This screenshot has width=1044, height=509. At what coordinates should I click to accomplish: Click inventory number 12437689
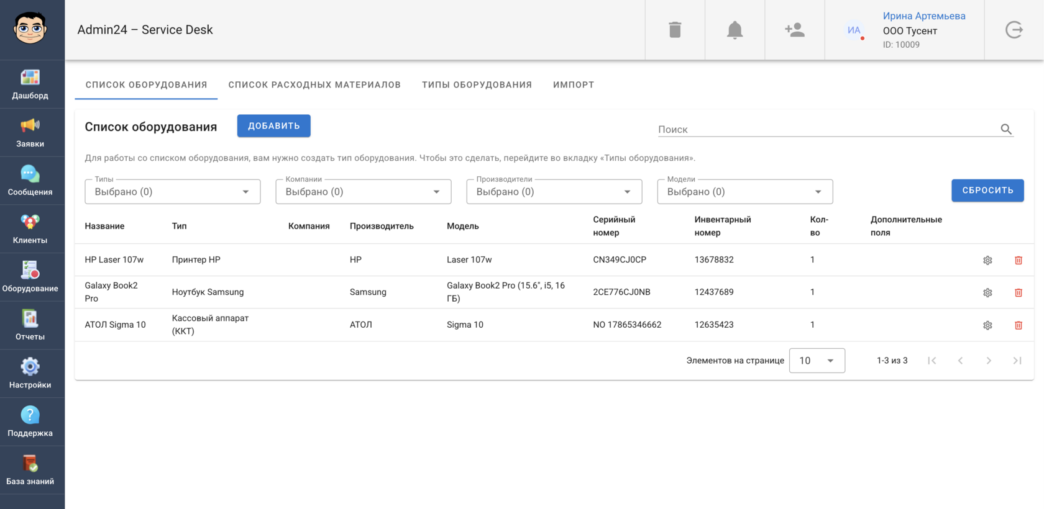tap(714, 292)
